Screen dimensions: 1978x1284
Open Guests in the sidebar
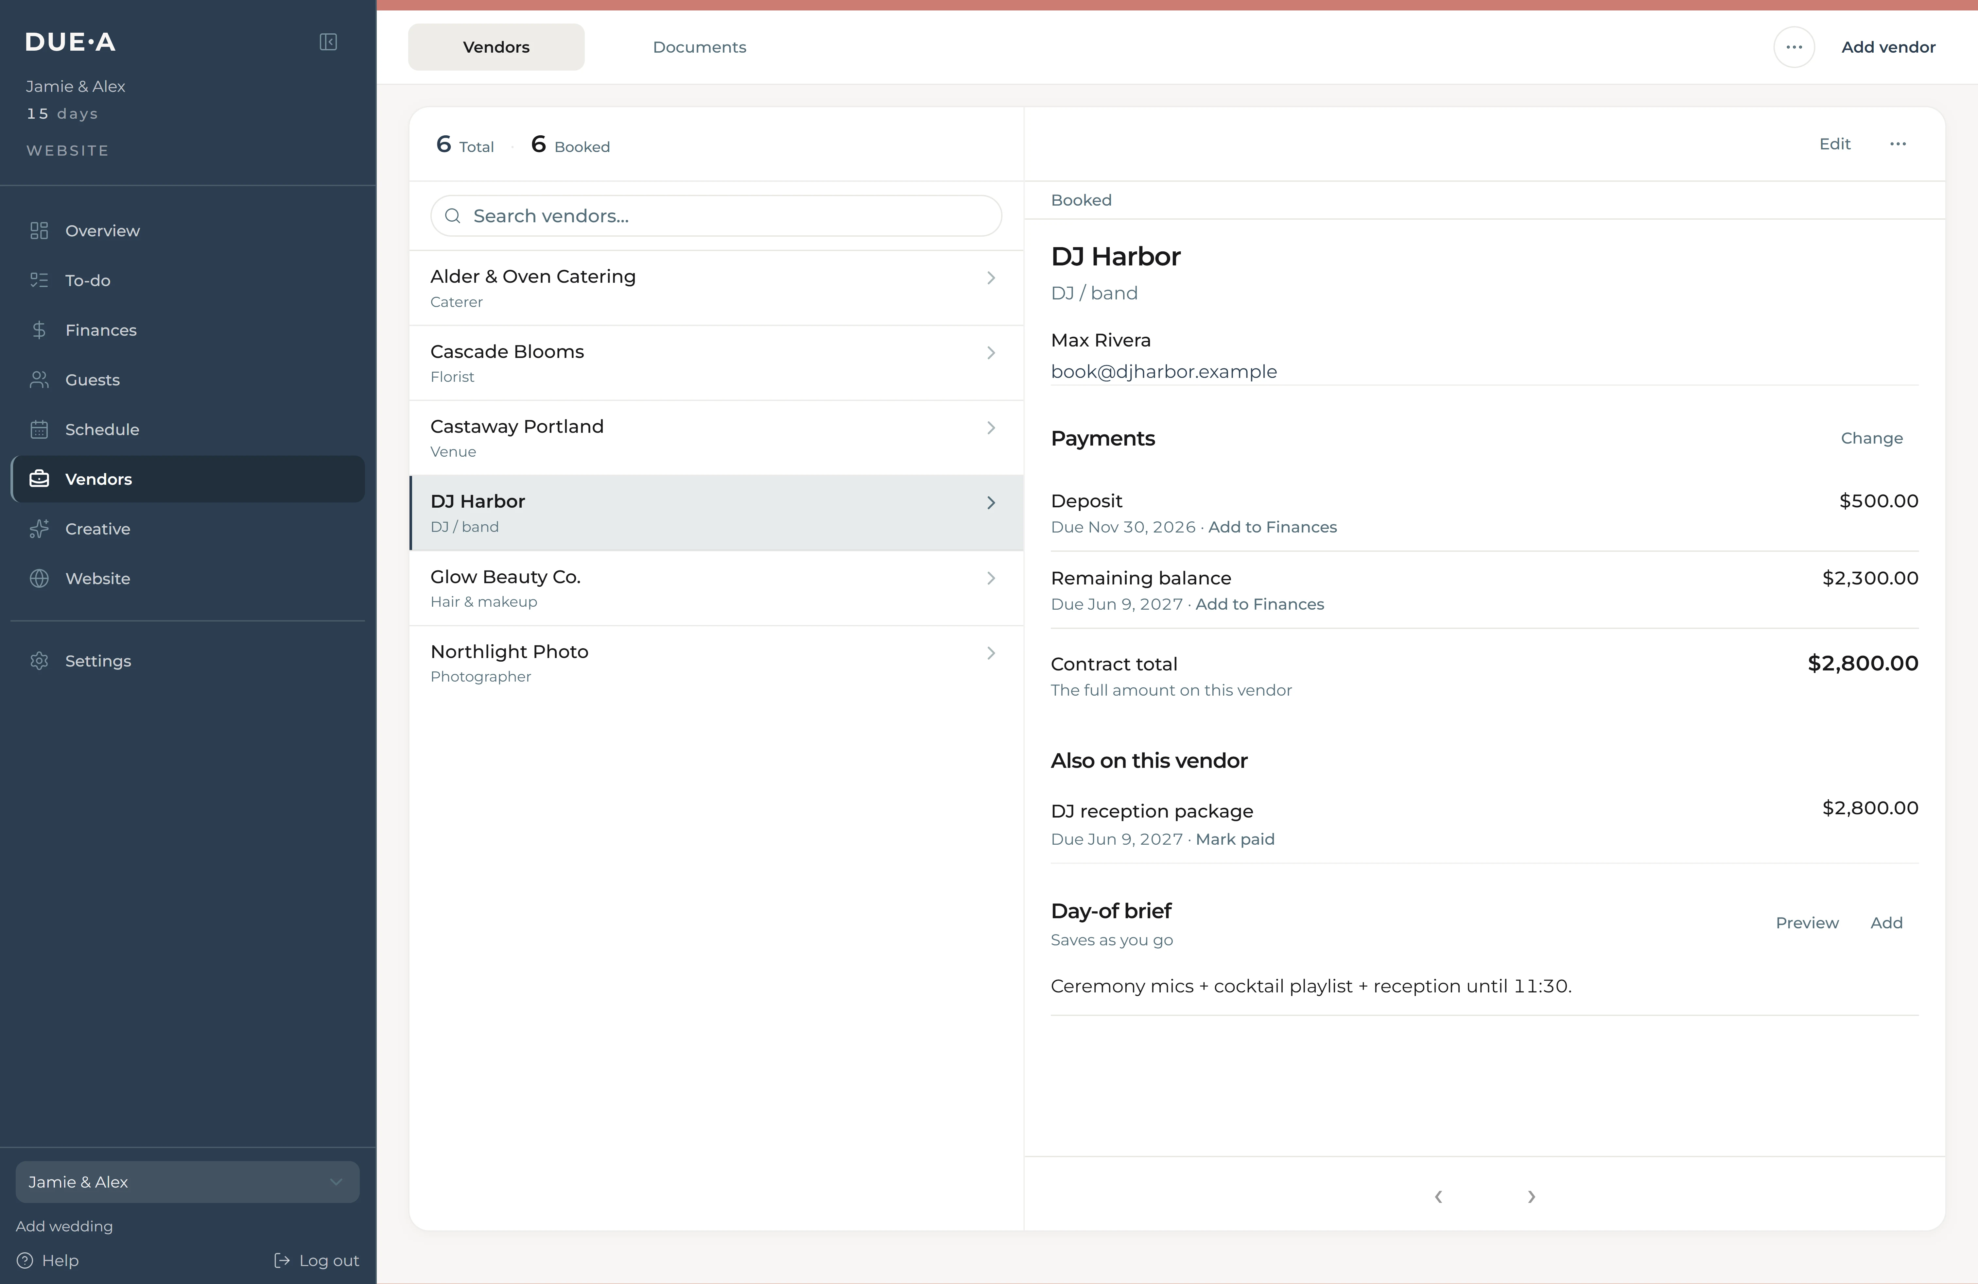[x=188, y=380]
